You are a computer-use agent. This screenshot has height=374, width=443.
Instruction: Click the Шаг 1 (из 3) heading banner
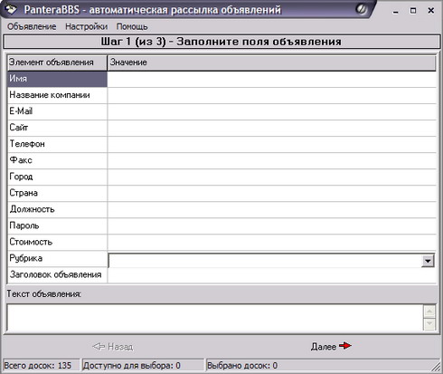coord(221,42)
